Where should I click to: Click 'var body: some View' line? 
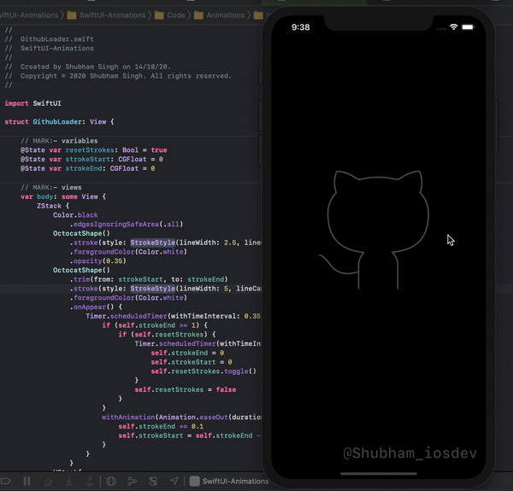pos(63,196)
